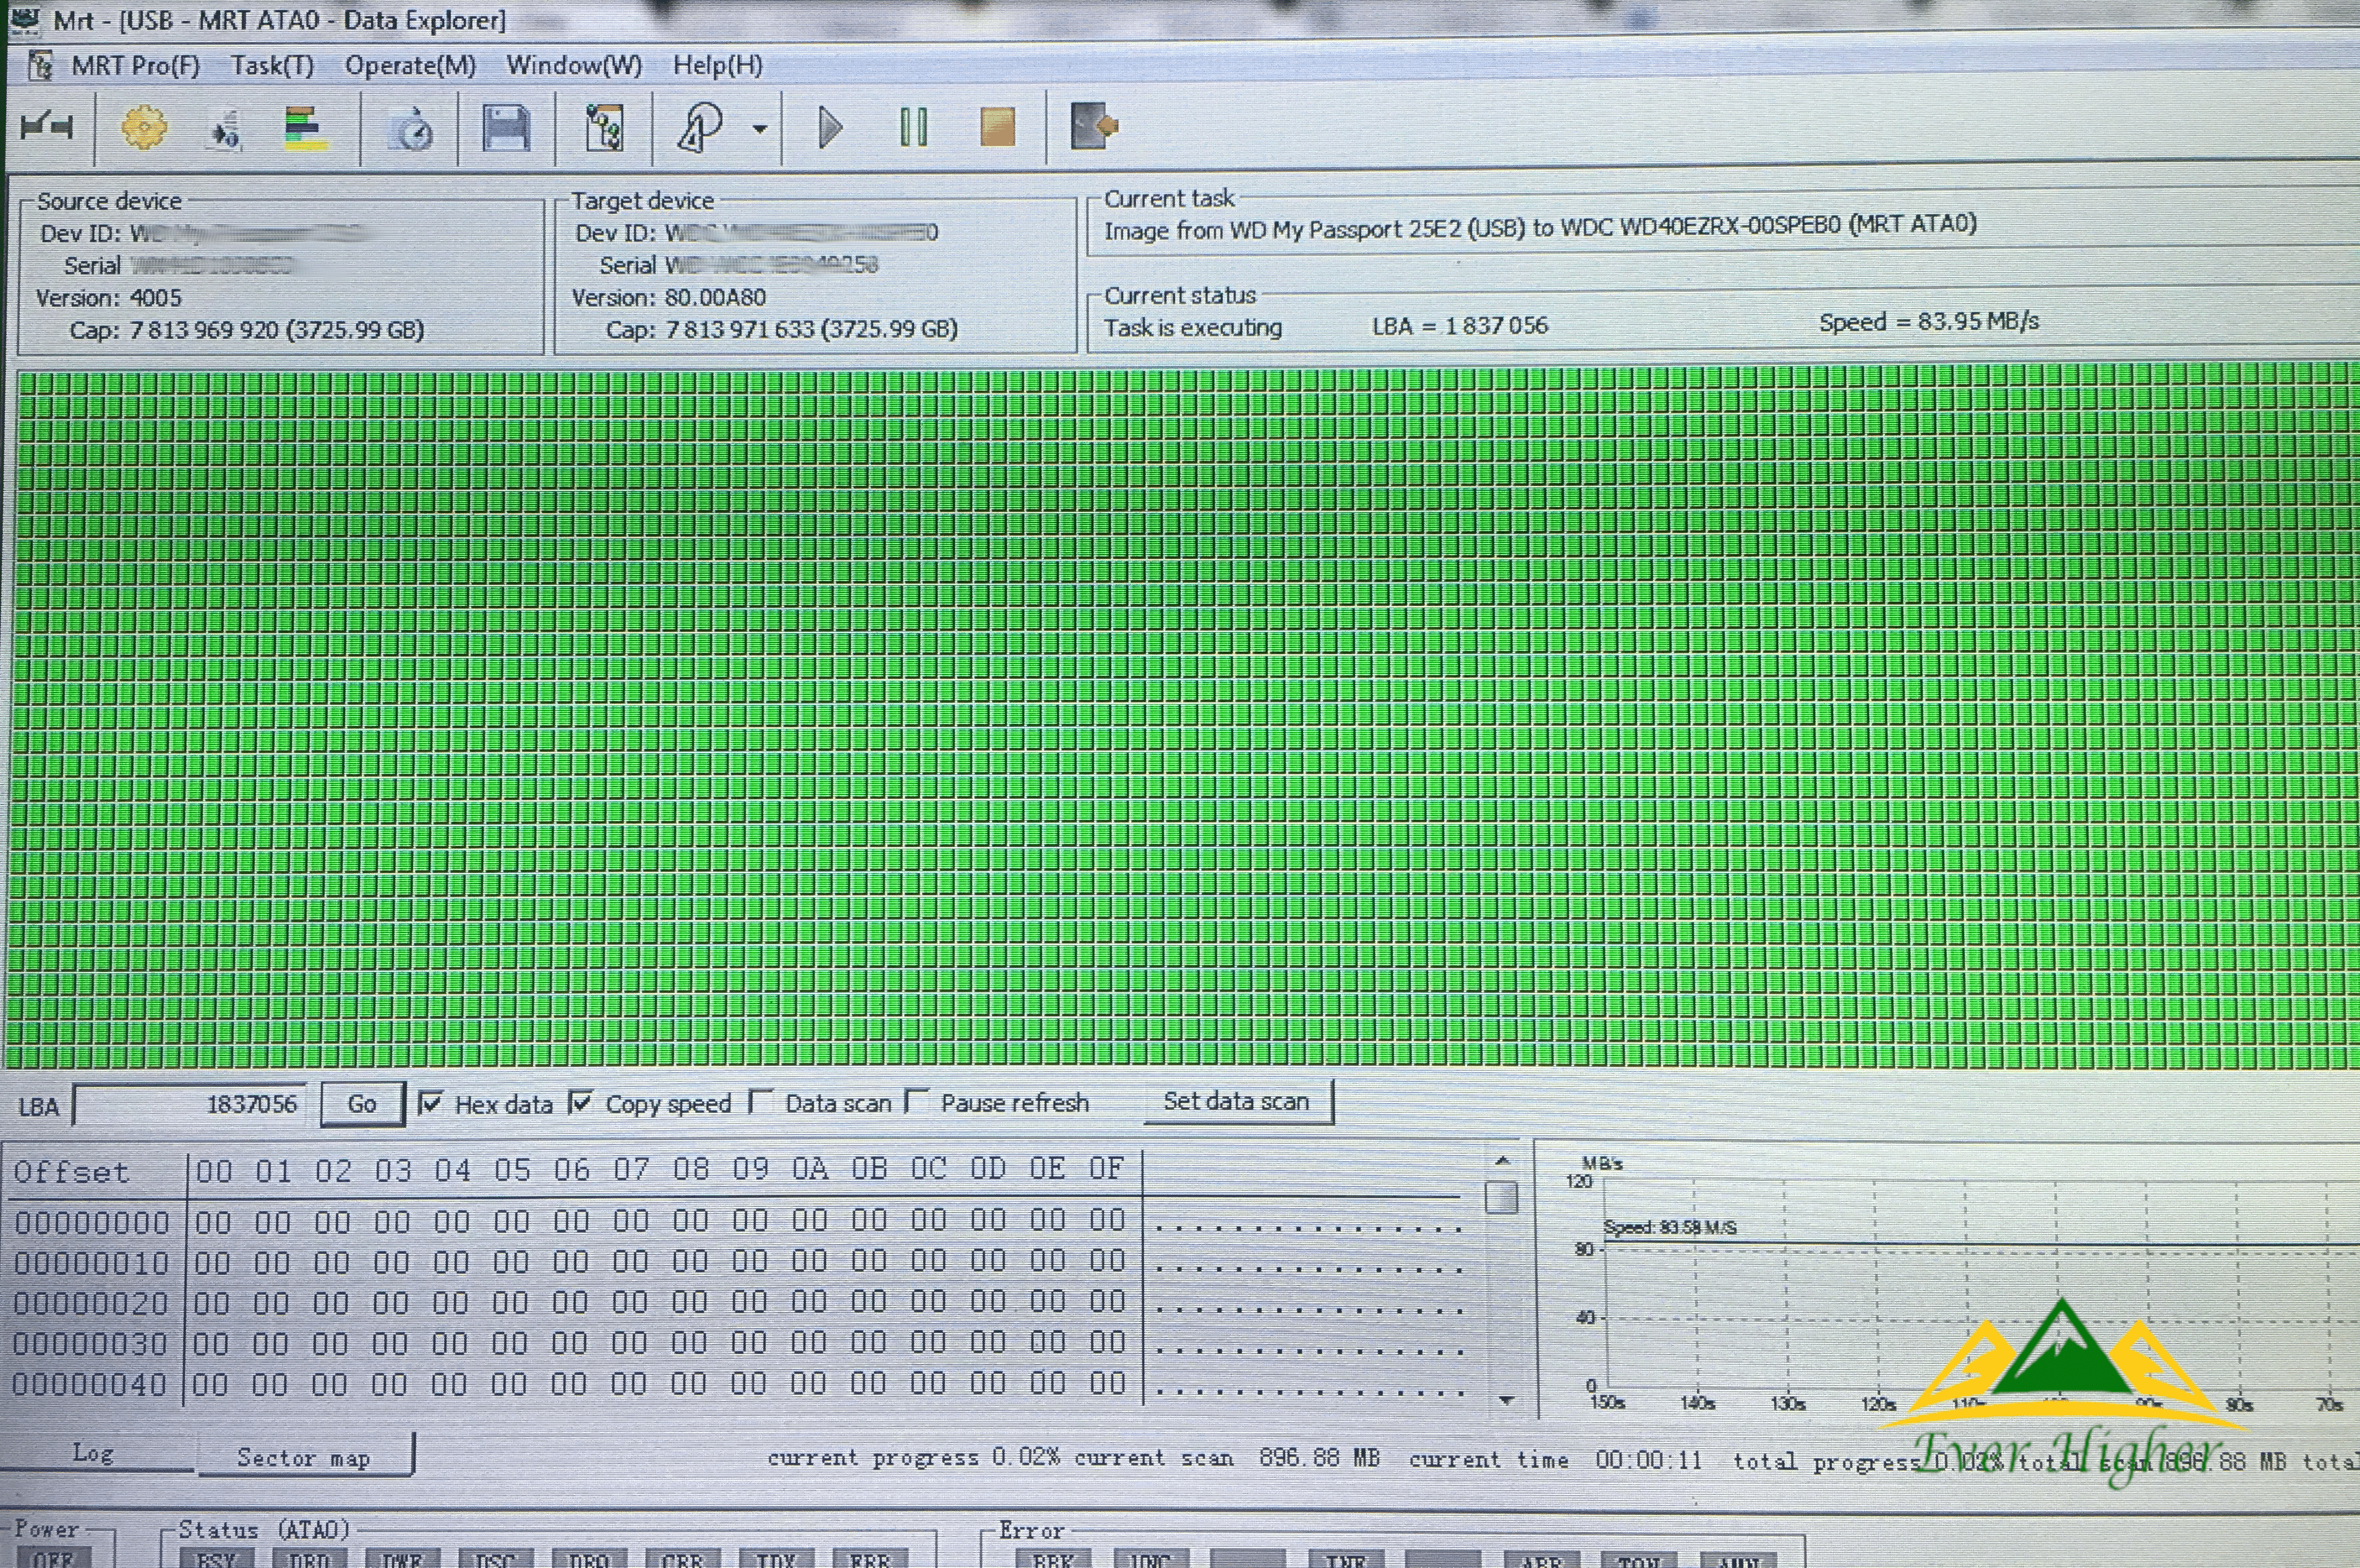
Task: Open settings via the gold gear icon
Action: [x=144, y=128]
